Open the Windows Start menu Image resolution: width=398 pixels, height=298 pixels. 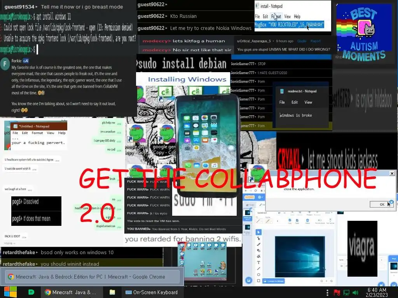(x=10, y=292)
